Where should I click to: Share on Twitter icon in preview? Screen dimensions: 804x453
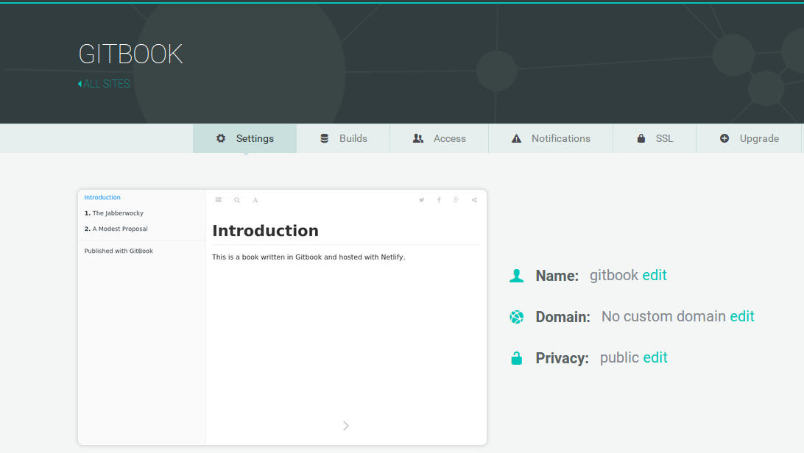(421, 200)
